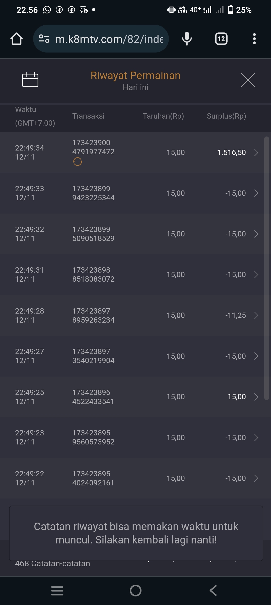Open the calendar date picker icon

30,80
